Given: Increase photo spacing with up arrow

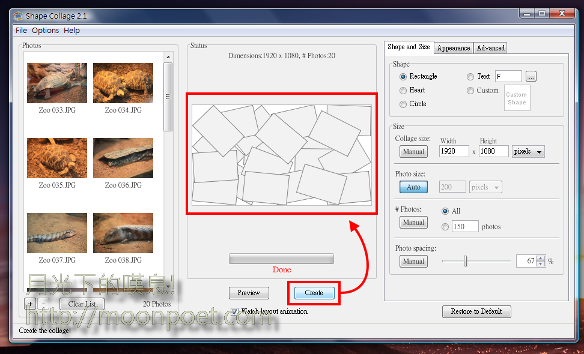Looking at the screenshot, I should tap(540, 259).
